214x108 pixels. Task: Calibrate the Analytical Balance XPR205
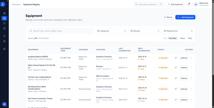click(184, 58)
